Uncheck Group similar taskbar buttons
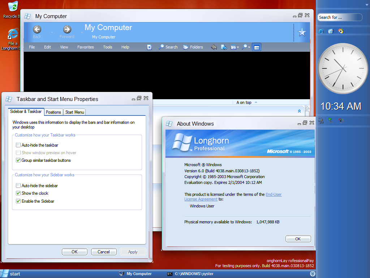Viewport: 370px width, 278px height. [18, 160]
